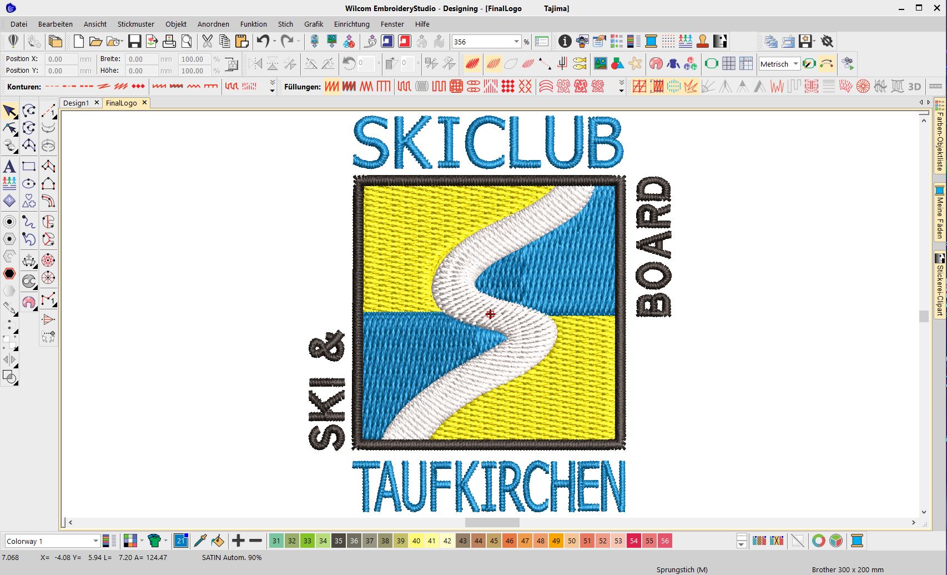
Task: Click the rubber stamp tool icon
Action: click(703, 42)
